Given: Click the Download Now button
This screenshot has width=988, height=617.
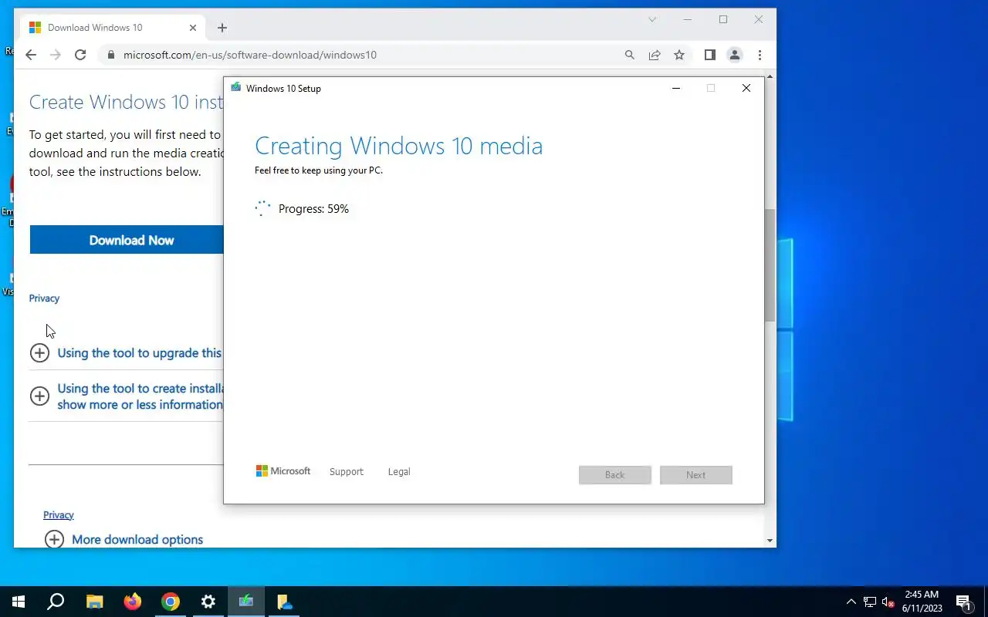Looking at the screenshot, I should pos(127,240).
